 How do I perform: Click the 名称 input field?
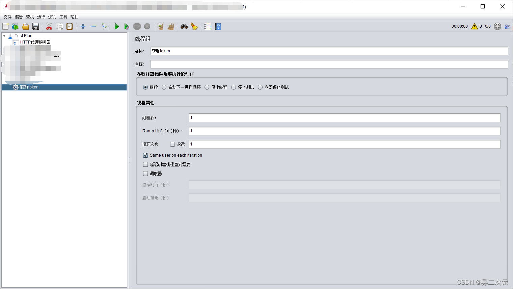click(329, 51)
